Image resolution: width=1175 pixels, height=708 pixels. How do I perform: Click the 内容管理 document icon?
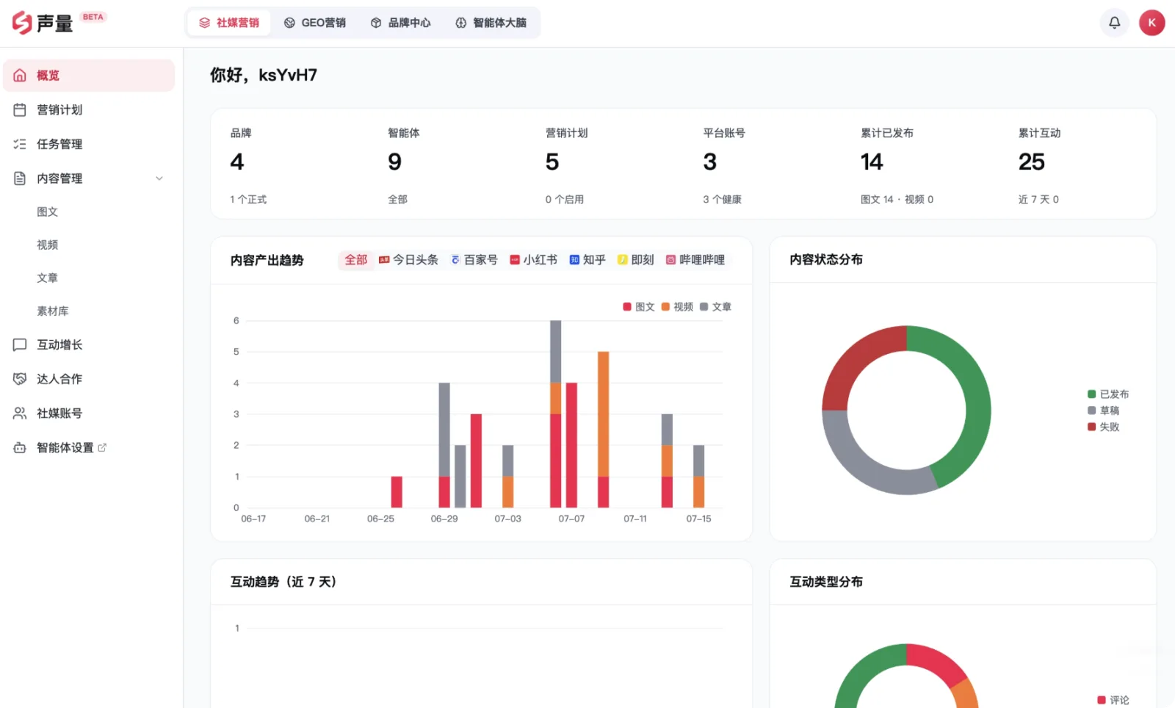pyautogui.click(x=20, y=178)
